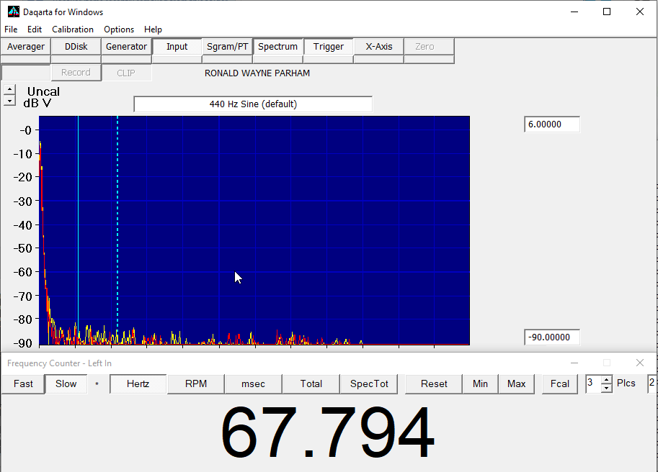Click the X-Axis button

(378, 47)
